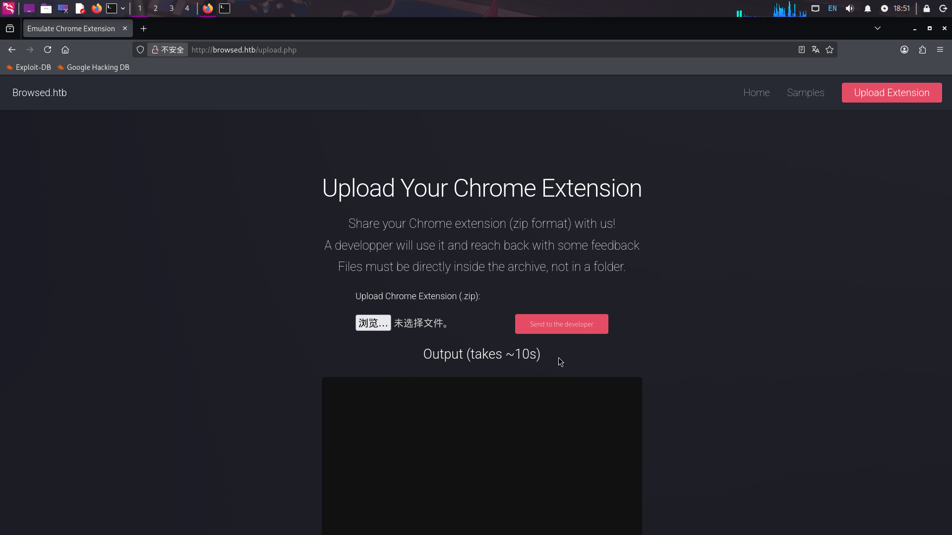This screenshot has width=952, height=535.
Task: Open the Firefox account icon
Action: click(904, 50)
